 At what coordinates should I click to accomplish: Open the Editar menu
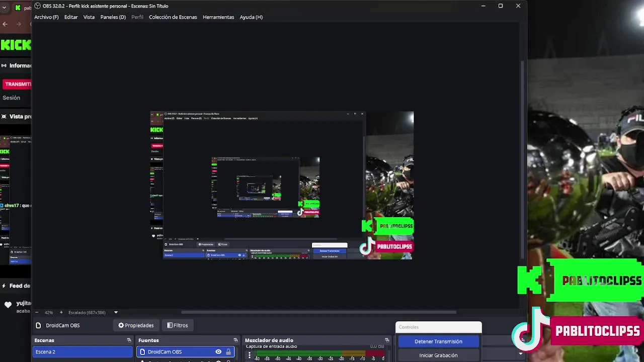71,17
